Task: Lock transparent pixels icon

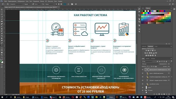Action: (x=148, y=67)
